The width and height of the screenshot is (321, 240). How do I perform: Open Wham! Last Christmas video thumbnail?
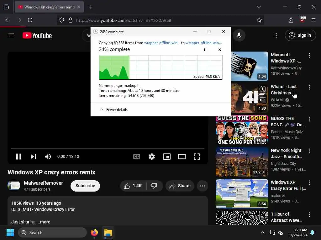[249, 98]
